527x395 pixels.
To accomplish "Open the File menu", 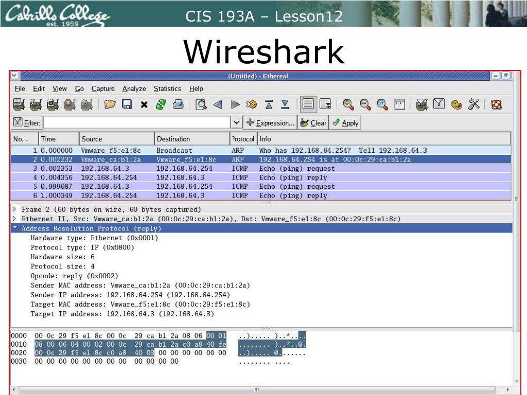I will tap(20, 88).
